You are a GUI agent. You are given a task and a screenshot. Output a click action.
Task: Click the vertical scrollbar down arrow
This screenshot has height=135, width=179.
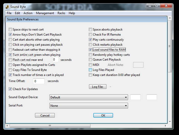[x=170, y=121]
